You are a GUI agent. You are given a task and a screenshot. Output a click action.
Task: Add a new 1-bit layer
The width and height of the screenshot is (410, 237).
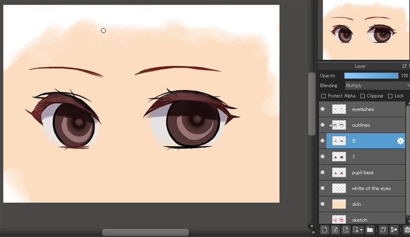click(346, 230)
